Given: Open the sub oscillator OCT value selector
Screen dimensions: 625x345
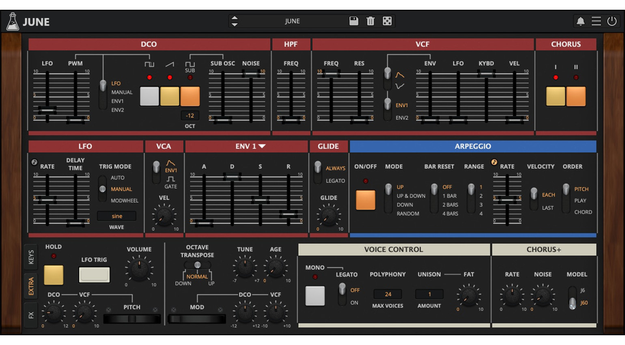Looking at the screenshot, I should pos(190,116).
